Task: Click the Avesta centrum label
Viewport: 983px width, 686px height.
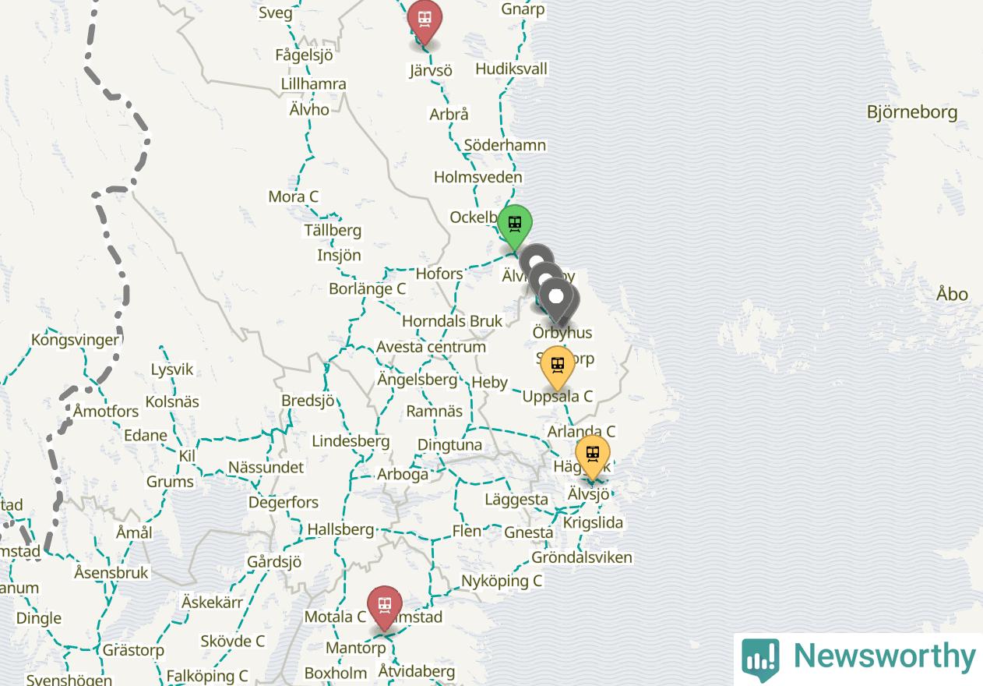Action: point(431,348)
